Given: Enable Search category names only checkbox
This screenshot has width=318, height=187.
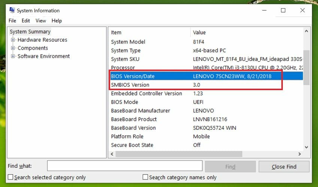Looking at the screenshot, I should 145,177.
